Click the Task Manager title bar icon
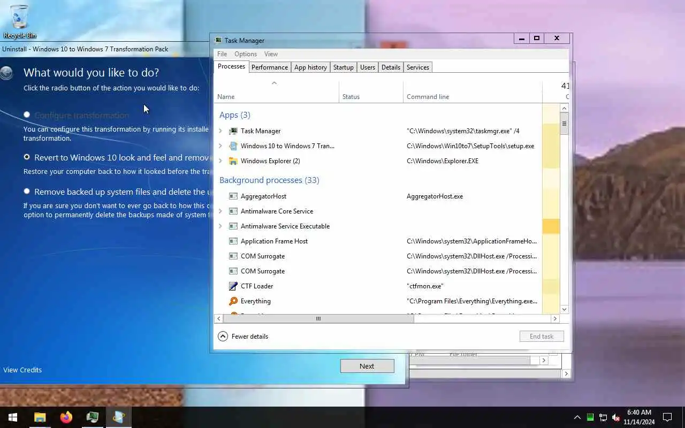 pyautogui.click(x=218, y=41)
